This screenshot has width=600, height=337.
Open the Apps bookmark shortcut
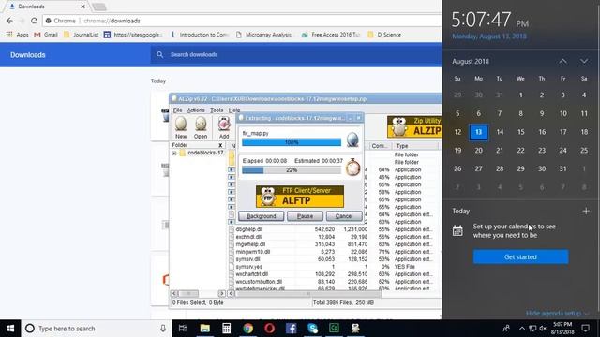(x=18, y=35)
